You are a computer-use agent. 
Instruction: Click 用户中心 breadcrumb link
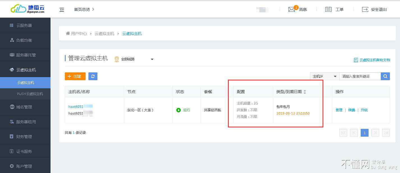point(79,34)
